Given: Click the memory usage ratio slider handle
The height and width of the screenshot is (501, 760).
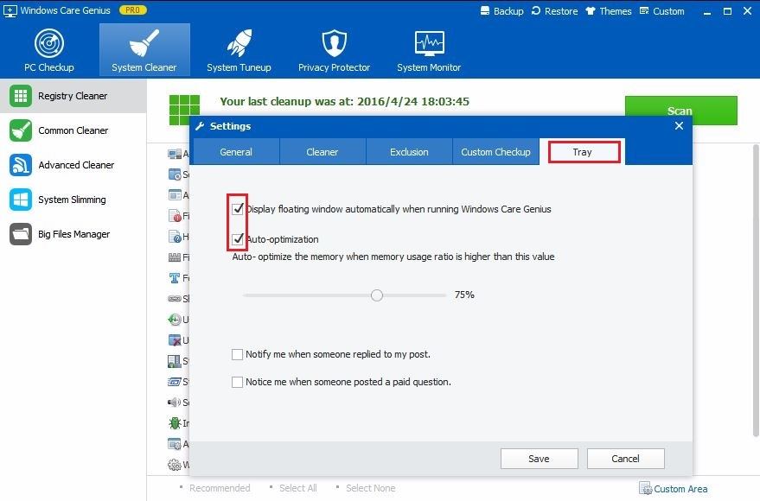Looking at the screenshot, I should pyautogui.click(x=377, y=295).
